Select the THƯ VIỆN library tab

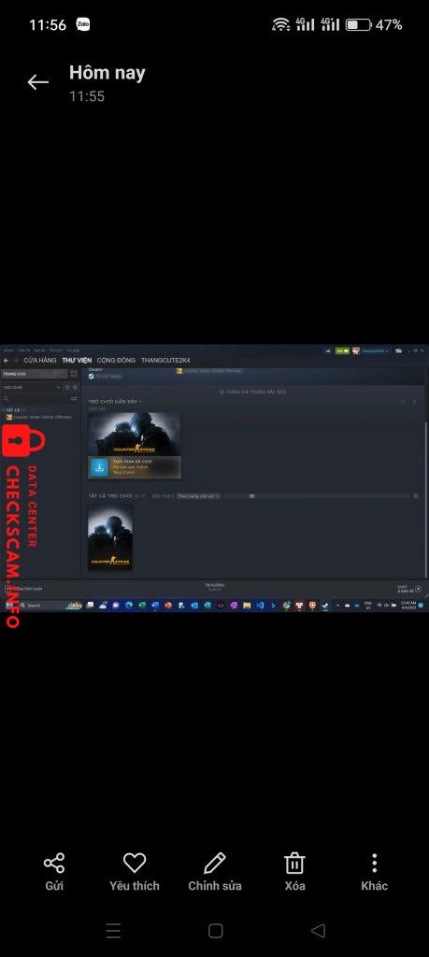(77, 360)
